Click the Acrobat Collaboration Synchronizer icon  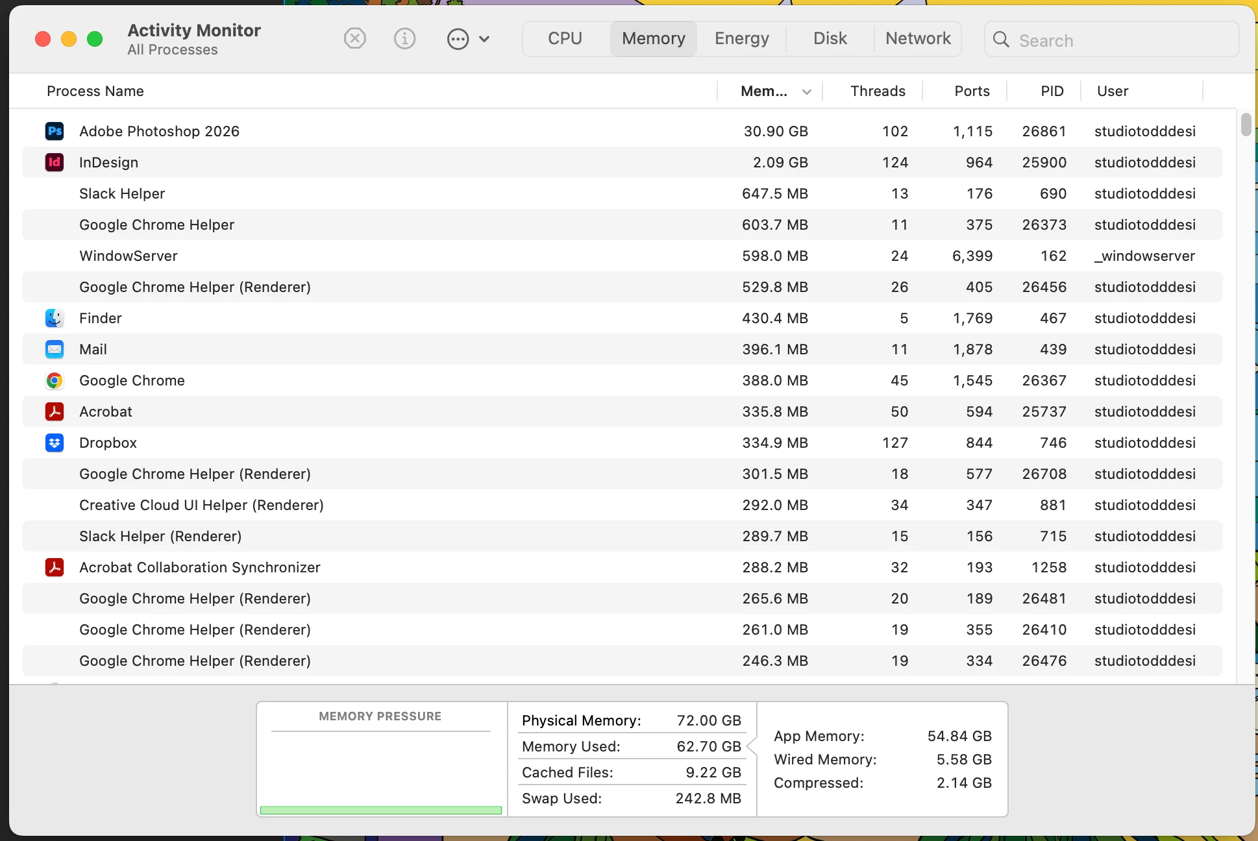coord(55,567)
